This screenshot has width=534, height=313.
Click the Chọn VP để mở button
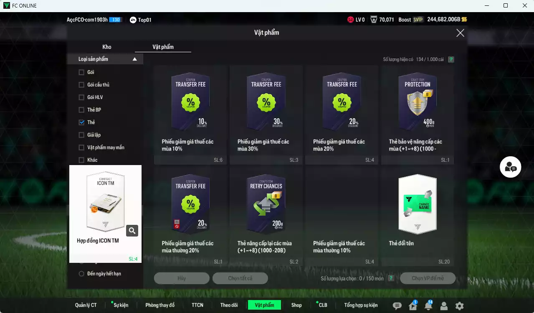428,278
